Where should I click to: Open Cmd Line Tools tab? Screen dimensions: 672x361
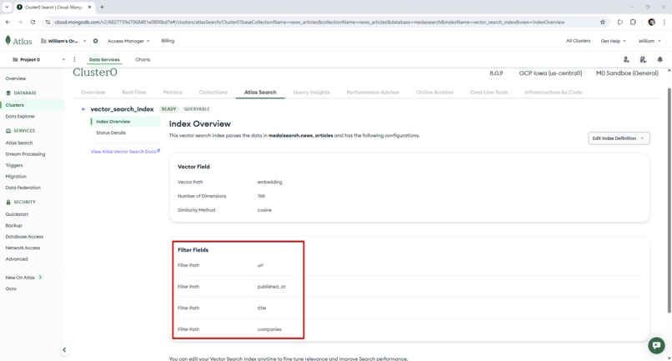[489, 93]
